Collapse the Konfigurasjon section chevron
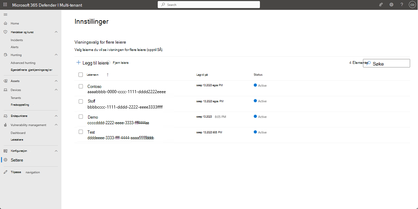Screen dimensions: 418x209 [x=56, y=151]
